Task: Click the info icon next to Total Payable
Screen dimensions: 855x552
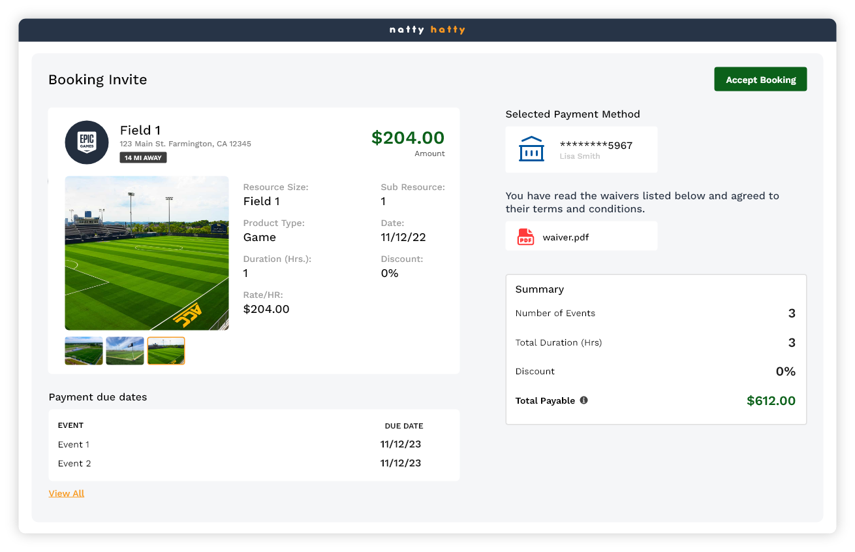Action: [x=584, y=400]
